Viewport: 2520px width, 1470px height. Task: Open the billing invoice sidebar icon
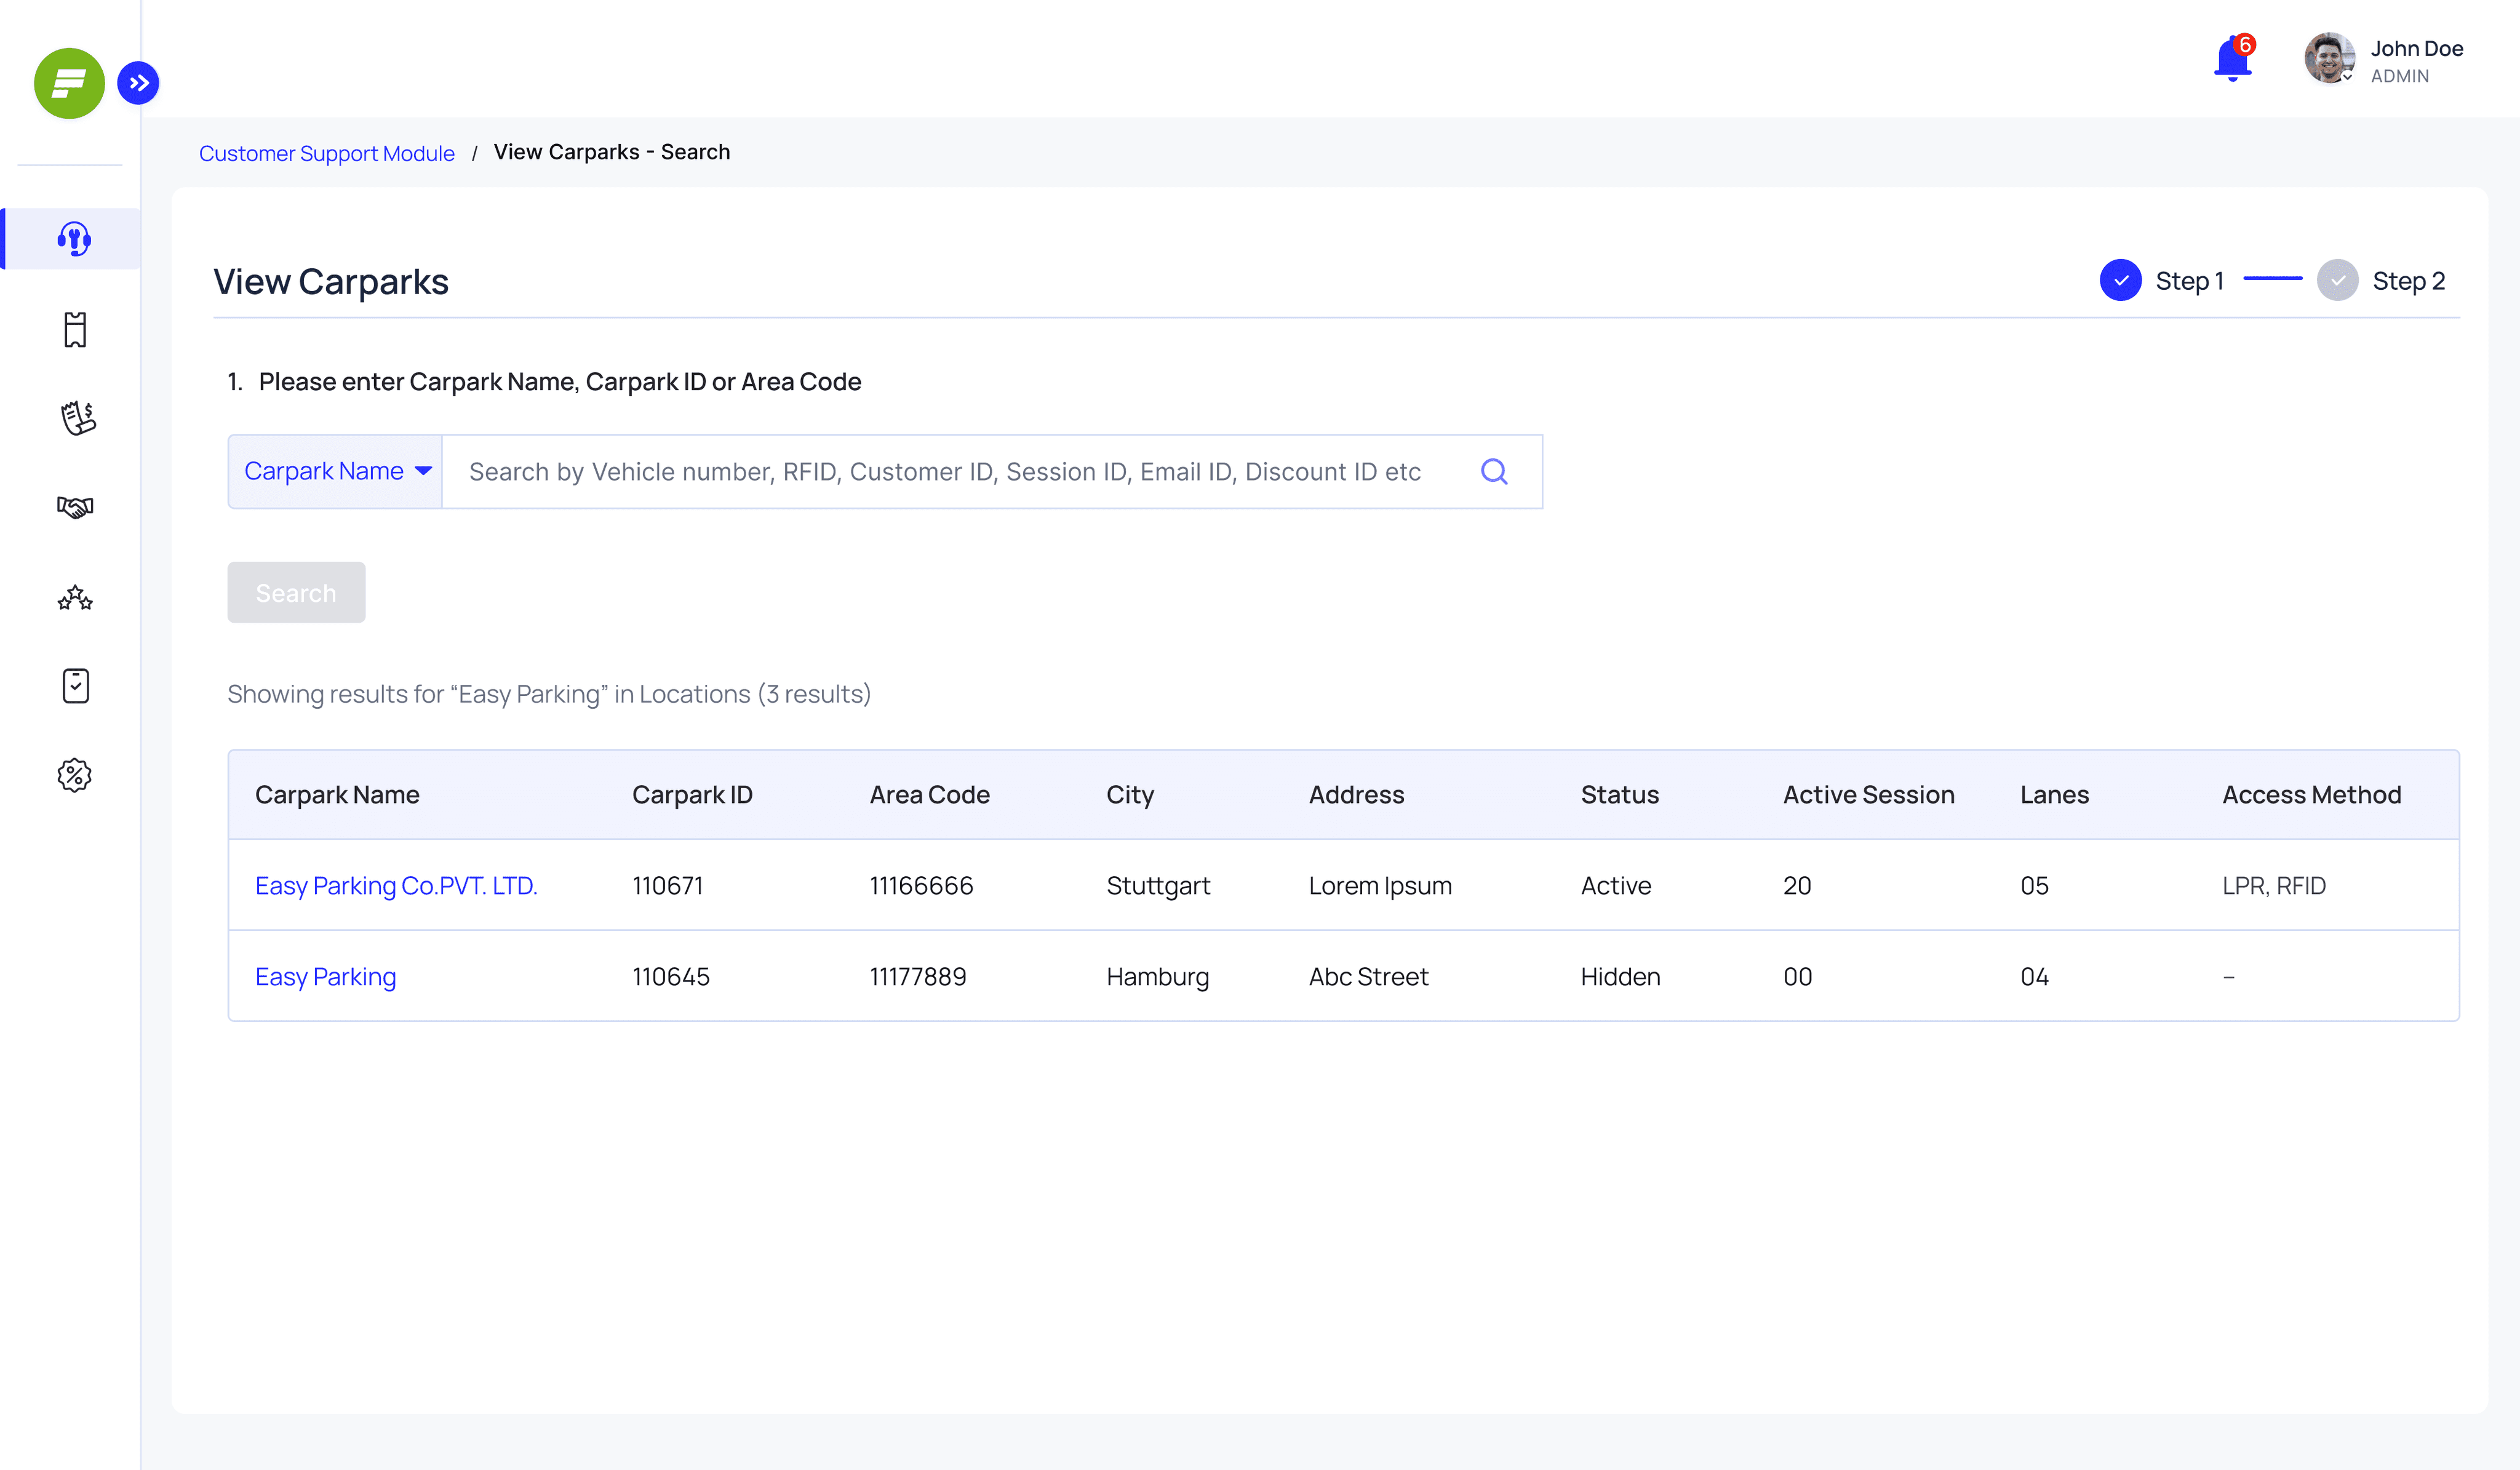click(x=77, y=418)
